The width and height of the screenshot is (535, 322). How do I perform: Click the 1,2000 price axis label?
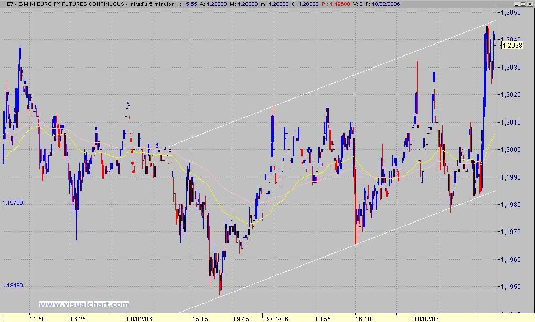click(x=511, y=149)
